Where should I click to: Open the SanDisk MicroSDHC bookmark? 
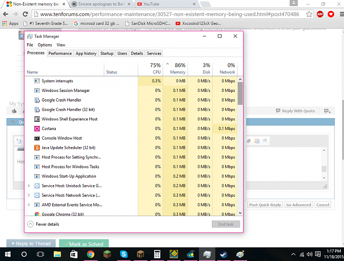(x=148, y=23)
